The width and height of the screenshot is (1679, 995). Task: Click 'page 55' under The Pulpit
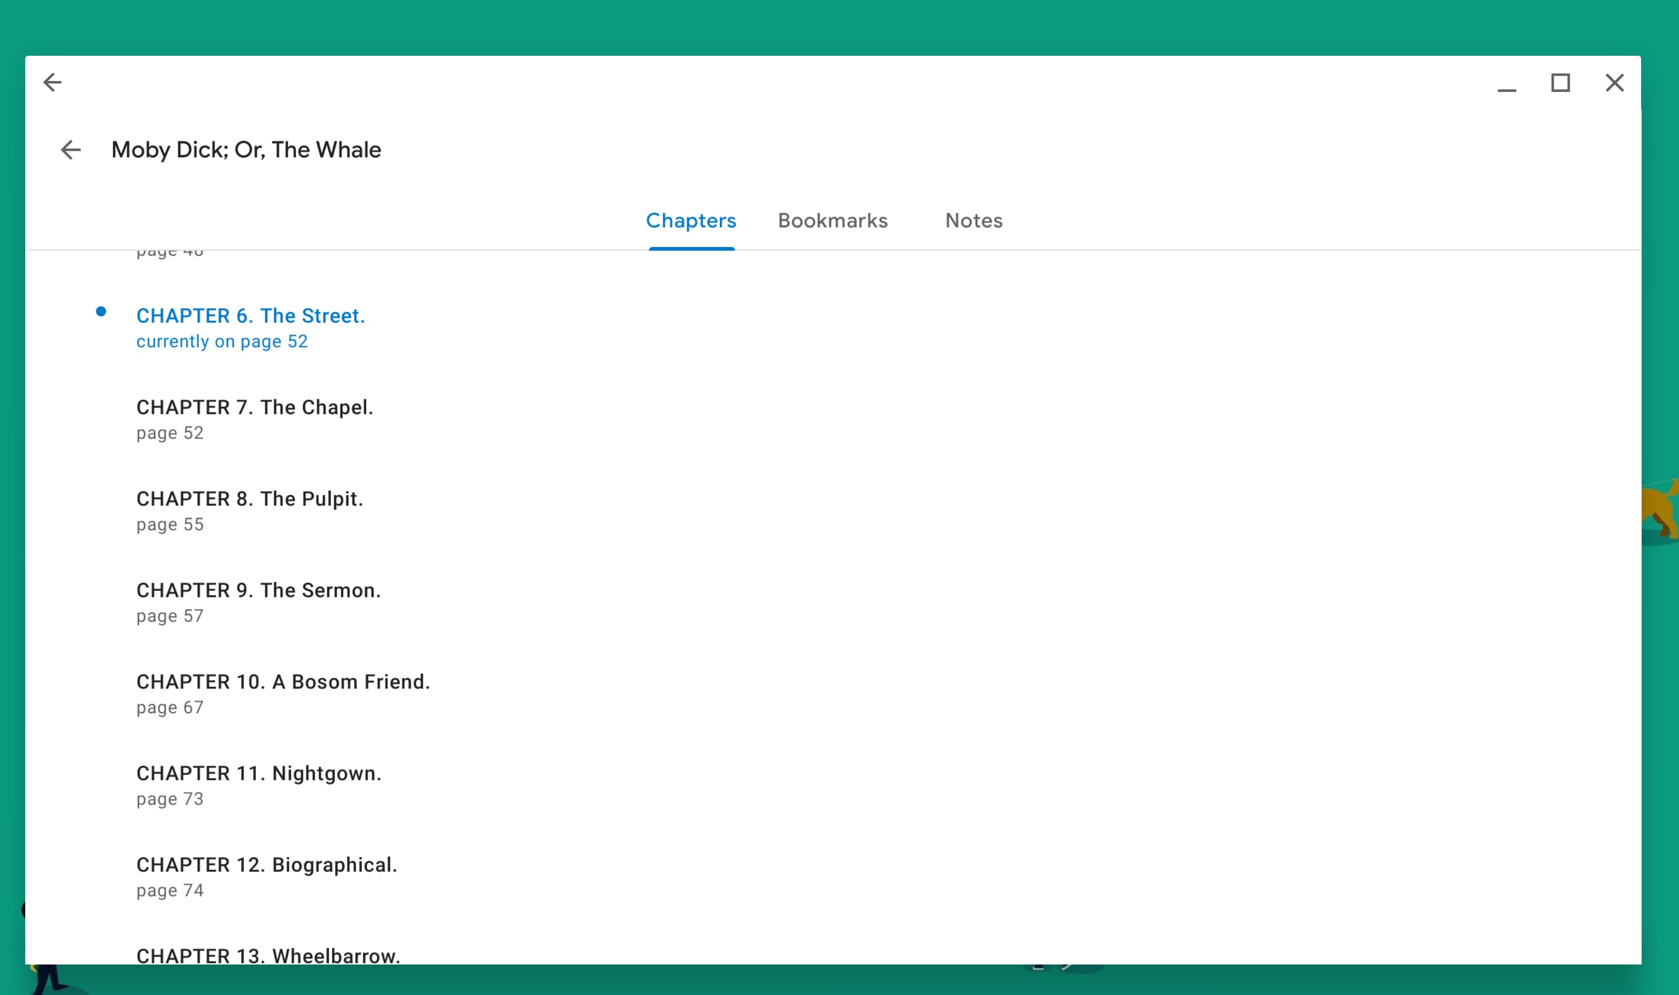pos(170,524)
